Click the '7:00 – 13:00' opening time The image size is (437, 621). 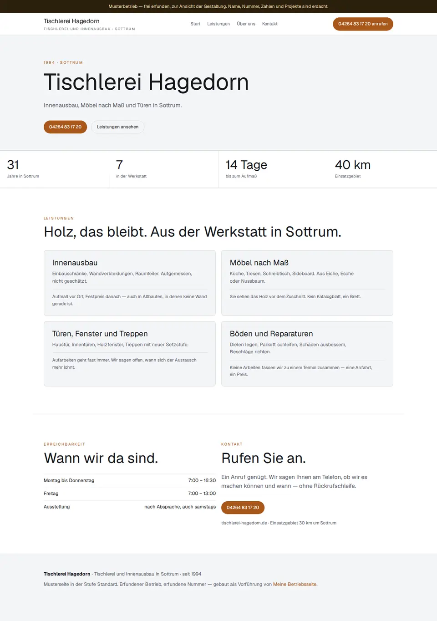click(202, 494)
